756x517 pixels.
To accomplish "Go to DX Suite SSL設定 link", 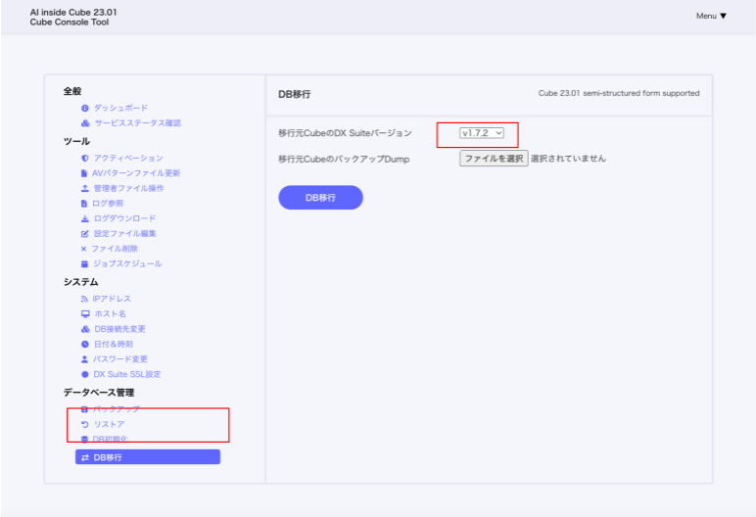I will coord(126,374).
